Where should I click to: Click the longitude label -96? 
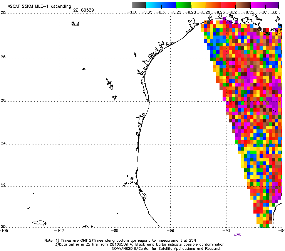pos(171,231)
